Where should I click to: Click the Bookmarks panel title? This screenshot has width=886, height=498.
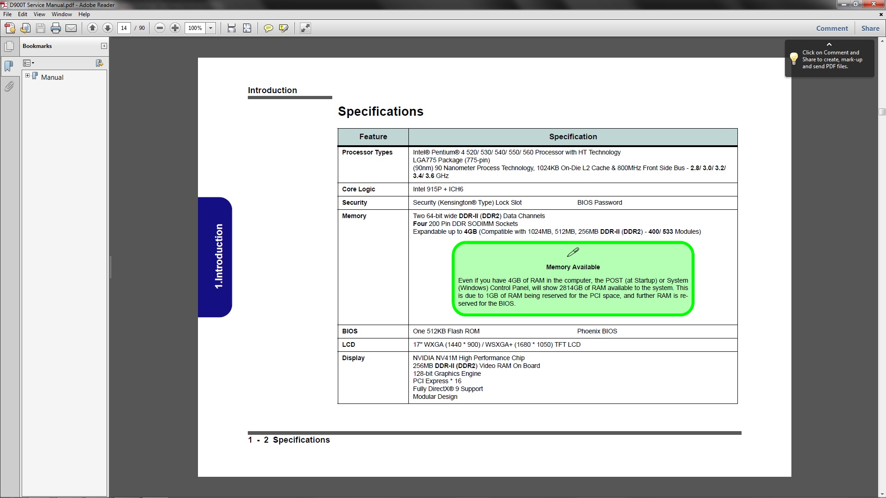click(37, 46)
